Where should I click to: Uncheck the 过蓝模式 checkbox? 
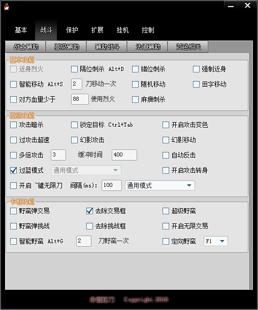click(x=14, y=170)
